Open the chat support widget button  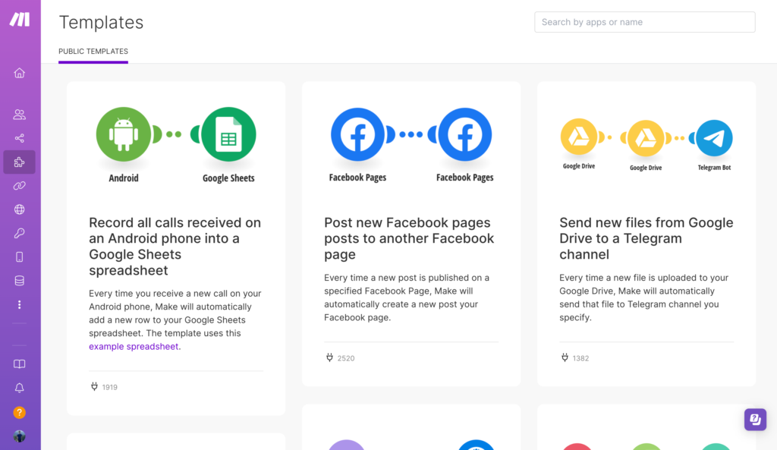pos(755,420)
